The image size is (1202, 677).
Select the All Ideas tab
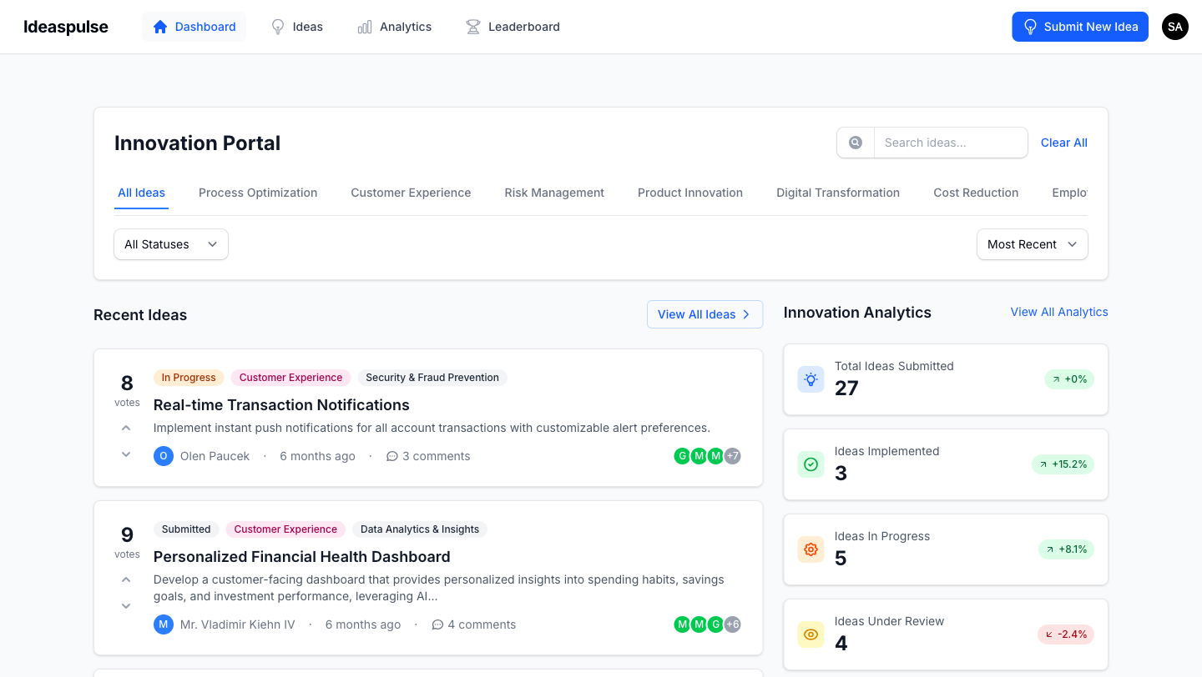141,193
